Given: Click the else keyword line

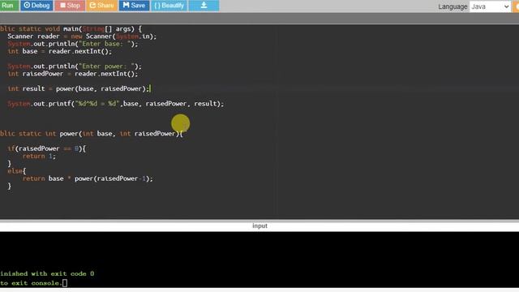Looking at the screenshot, I should coord(16,171).
